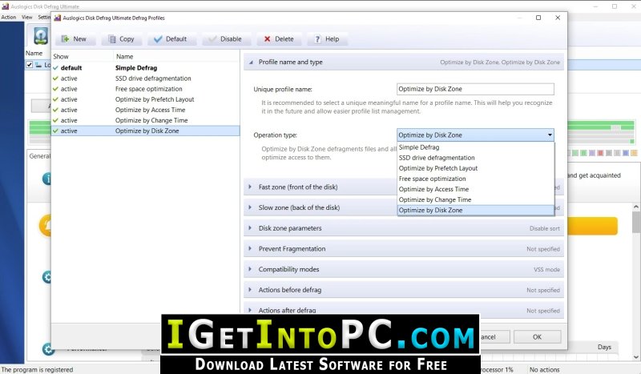Select SSD drive defragmentation in profile list
The height and width of the screenshot is (374, 641).
coord(146,78)
